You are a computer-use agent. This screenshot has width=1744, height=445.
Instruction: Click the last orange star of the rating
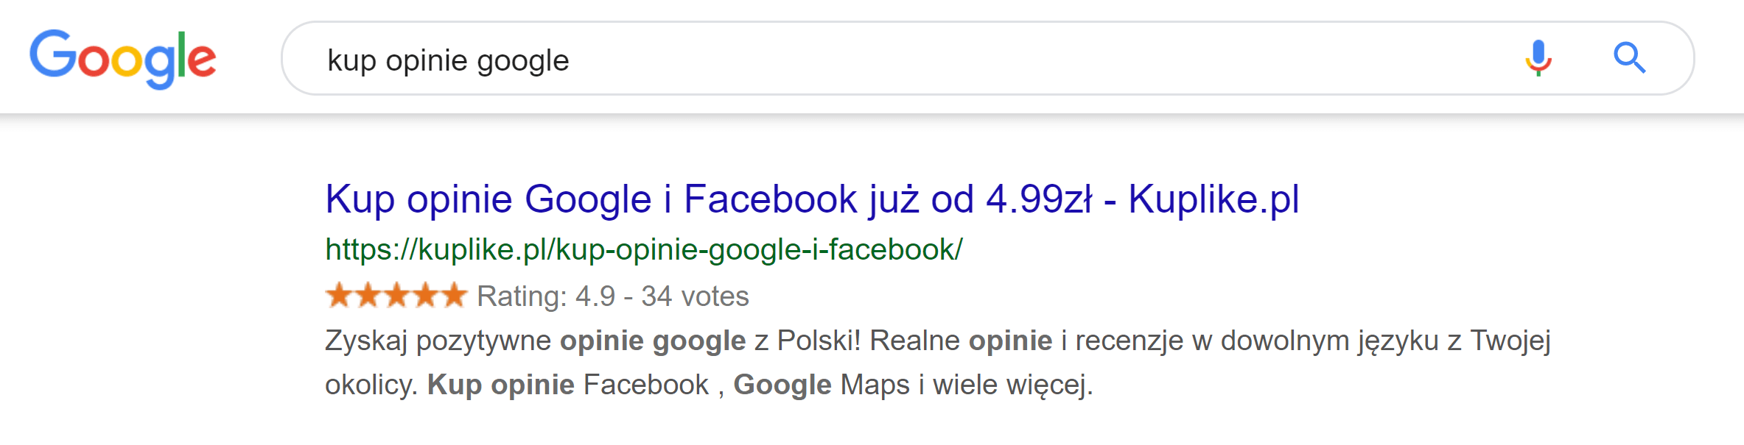click(x=453, y=295)
